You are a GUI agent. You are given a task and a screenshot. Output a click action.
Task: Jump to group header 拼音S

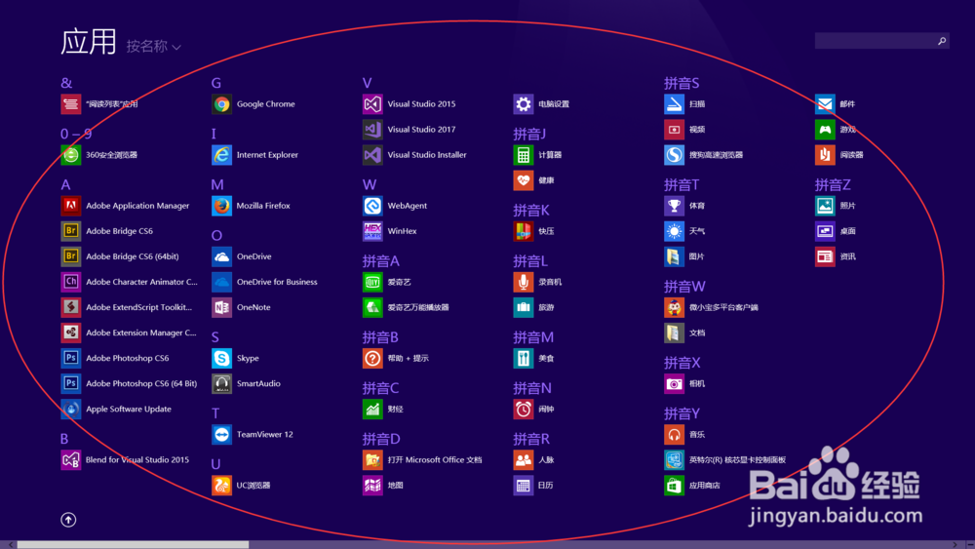[x=682, y=83]
